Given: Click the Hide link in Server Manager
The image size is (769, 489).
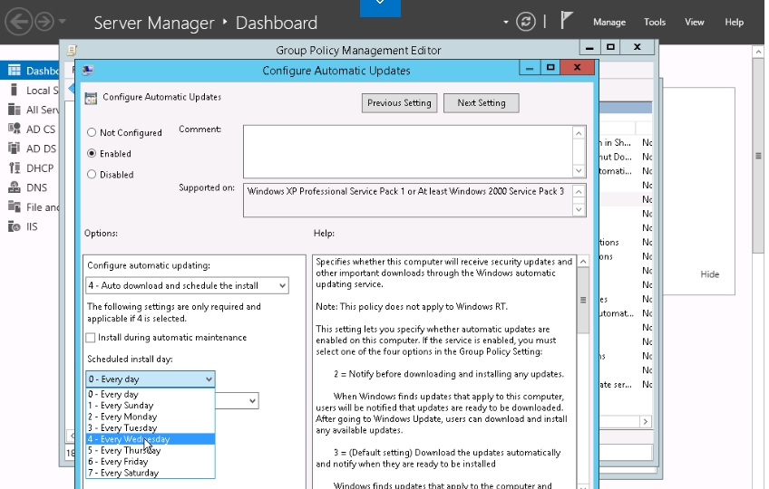Looking at the screenshot, I should [710, 274].
